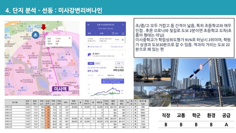Viewport: 236px width, 133px height.
Task: Open the 34평 size dropdown box
Action: click(x=119, y=64)
